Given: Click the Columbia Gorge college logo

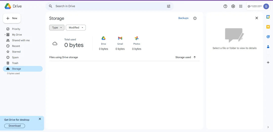Looking at the screenshot, I should [255, 6].
